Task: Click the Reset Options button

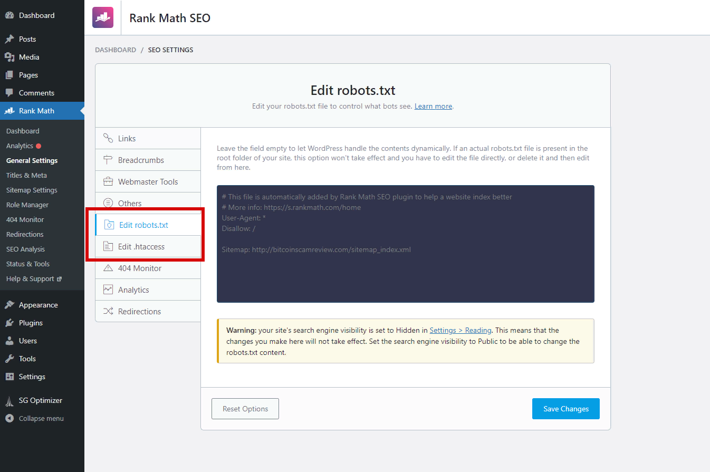Action: [245, 409]
